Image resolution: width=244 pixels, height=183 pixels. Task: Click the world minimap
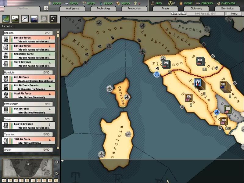click(x=28, y=168)
